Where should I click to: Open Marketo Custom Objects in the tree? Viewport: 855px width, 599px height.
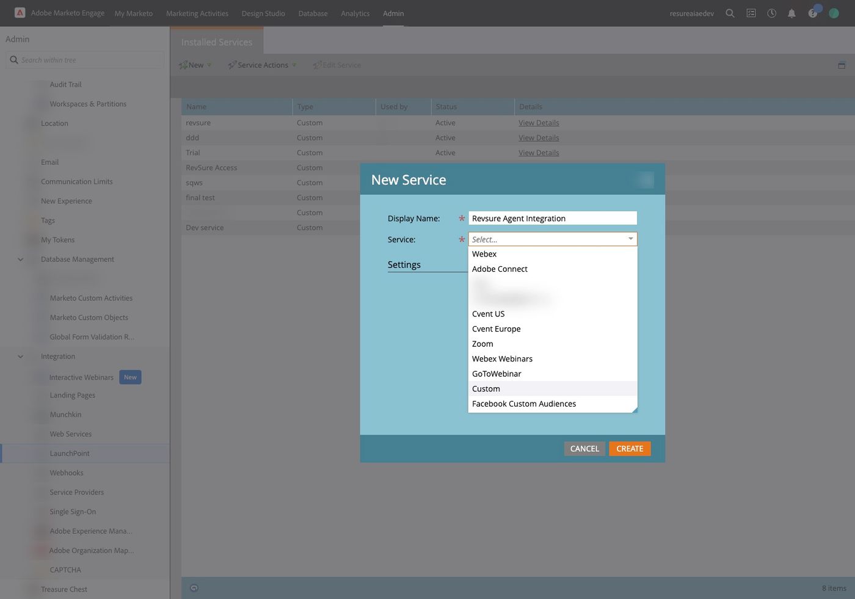pyautogui.click(x=89, y=318)
